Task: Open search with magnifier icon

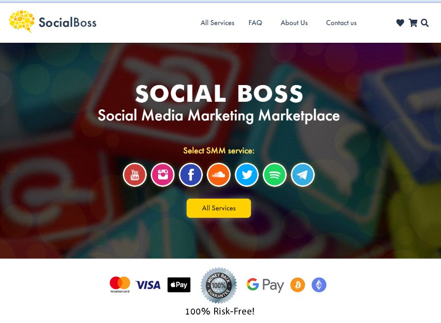Action: [x=425, y=23]
